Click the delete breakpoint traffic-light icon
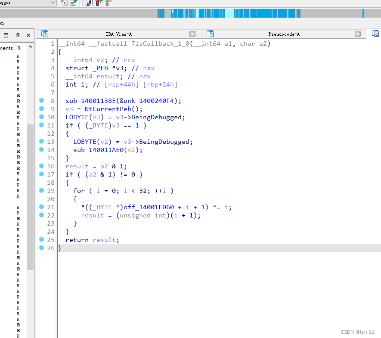This screenshot has width=381, height=338. pos(108,3)
